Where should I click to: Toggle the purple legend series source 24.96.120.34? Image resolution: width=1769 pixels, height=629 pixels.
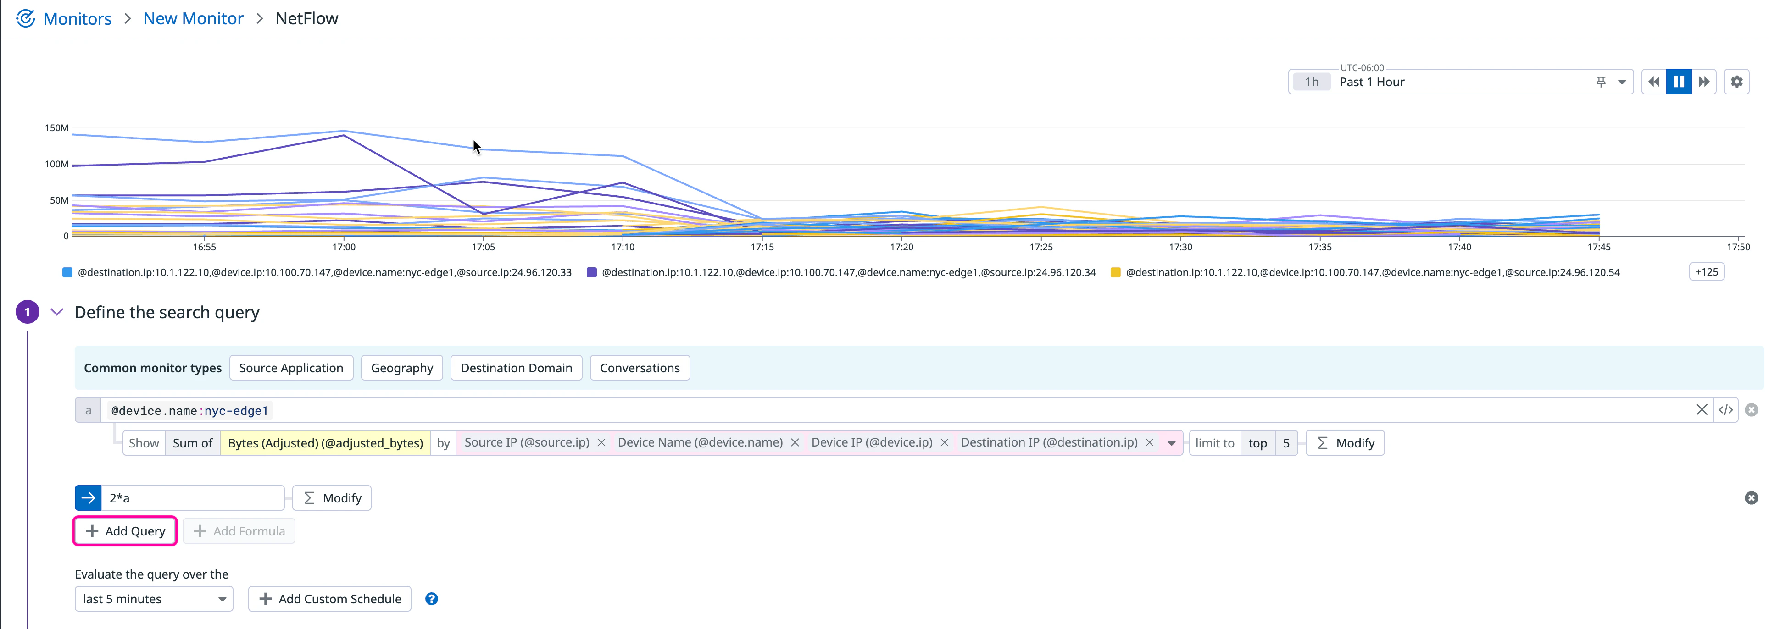click(841, 272)
